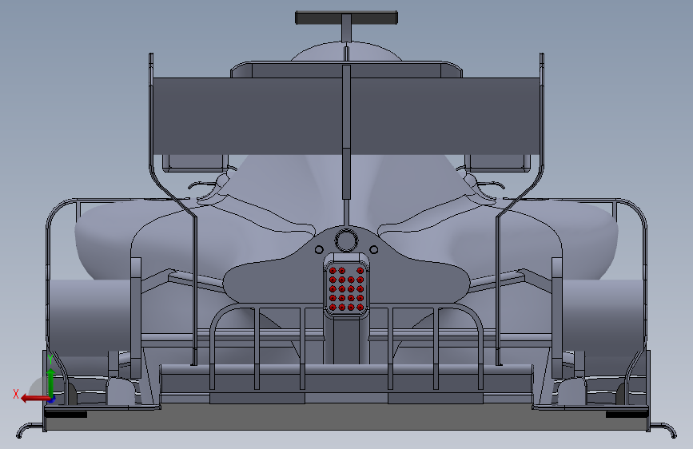Viewport: 693px width, 449px height.
Task: Select the left box under the rear wing
Action: coord(194,163)
